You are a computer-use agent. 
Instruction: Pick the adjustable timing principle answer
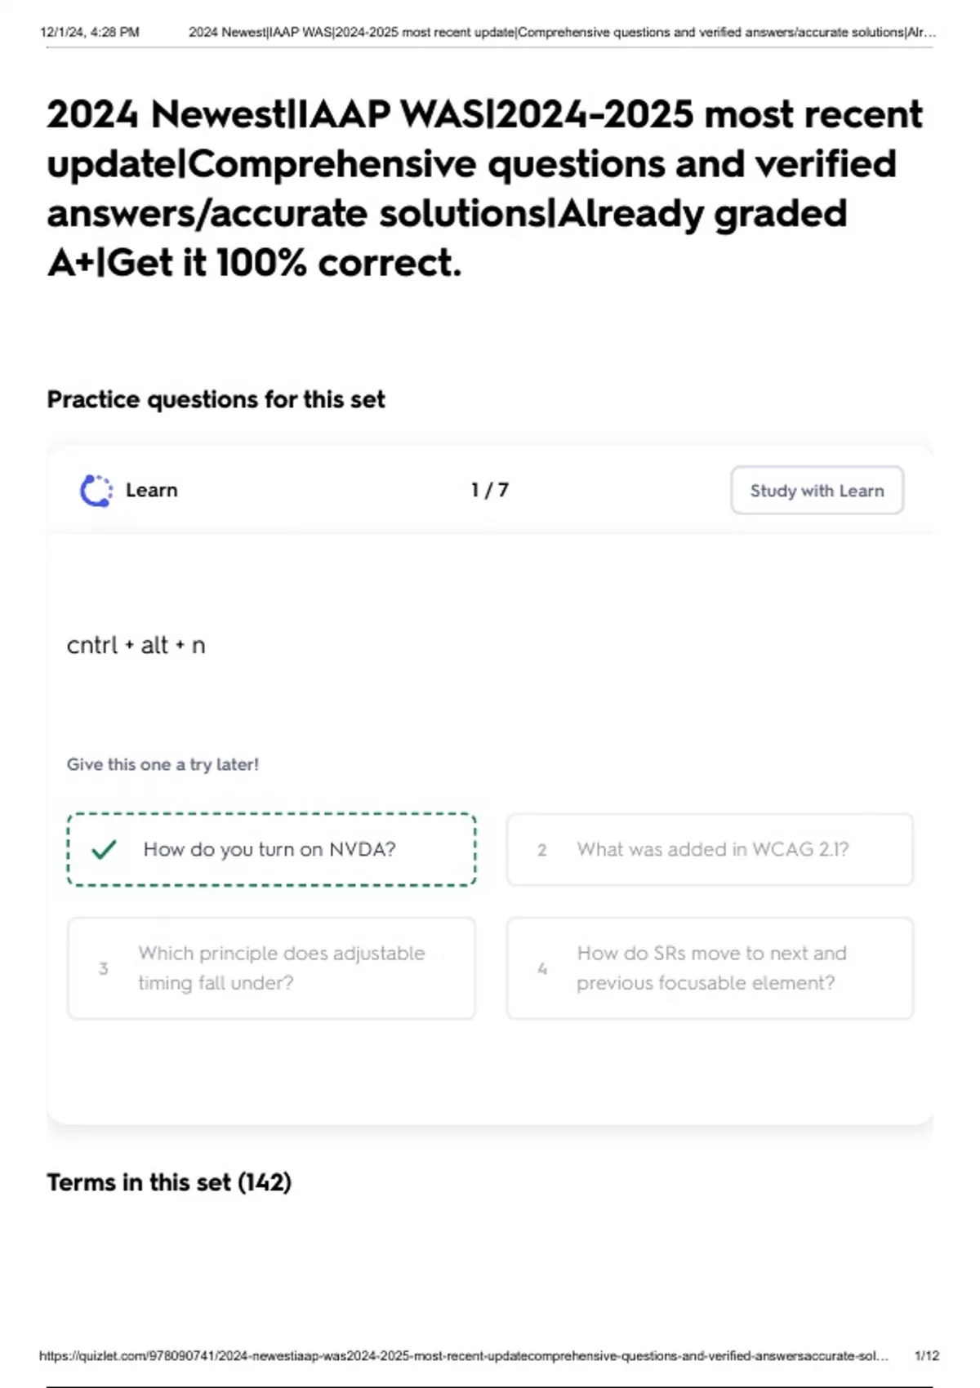coord(271,968)
